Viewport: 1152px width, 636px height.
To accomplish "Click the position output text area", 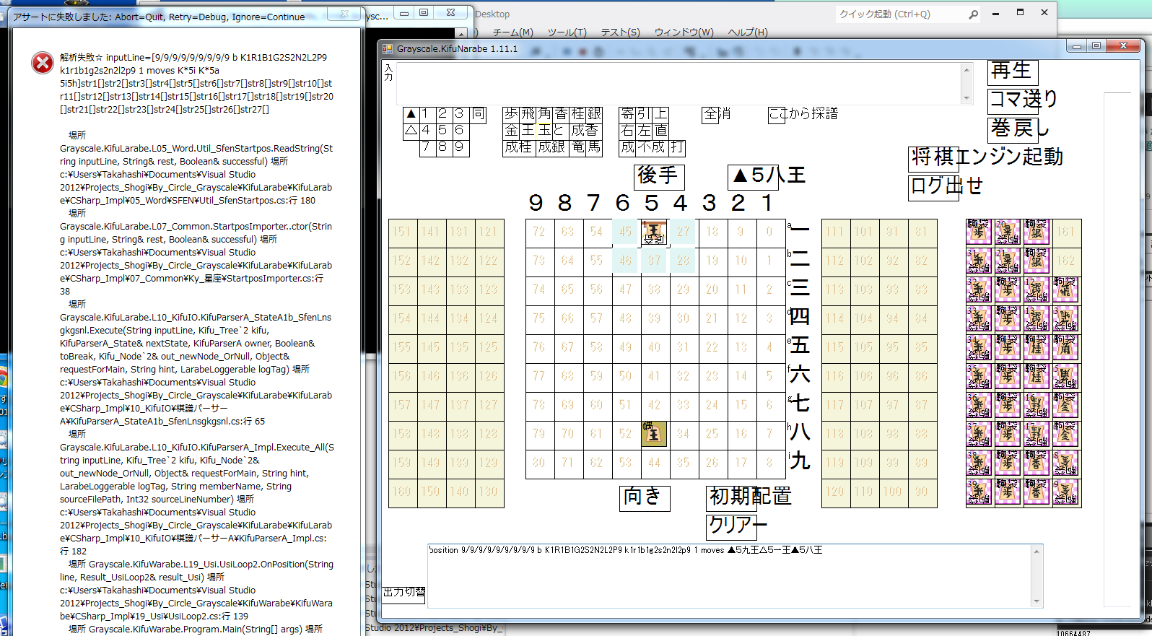I will pos(729,575).
